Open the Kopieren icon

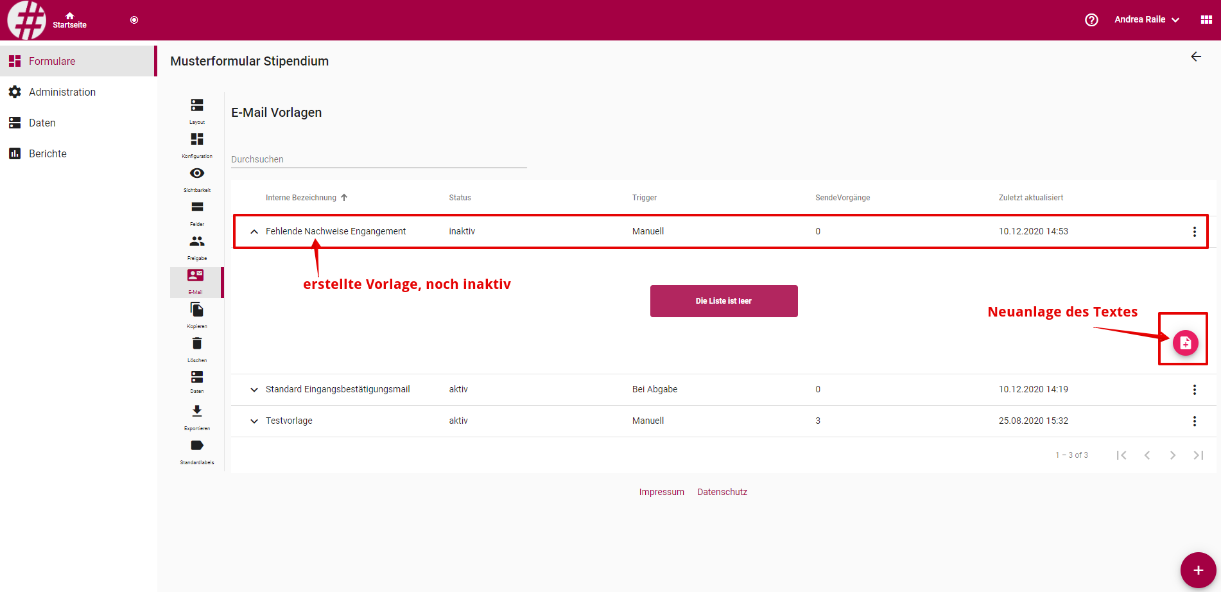(197, 309)
